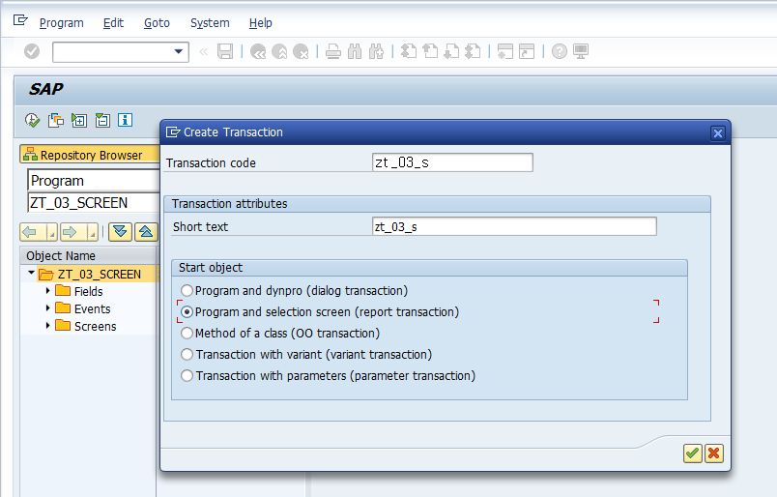Click the Transaction code input field

pyautogui.click(x=452, y=162)
